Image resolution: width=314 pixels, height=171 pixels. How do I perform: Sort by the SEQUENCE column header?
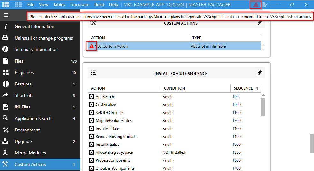click(246, 88)
